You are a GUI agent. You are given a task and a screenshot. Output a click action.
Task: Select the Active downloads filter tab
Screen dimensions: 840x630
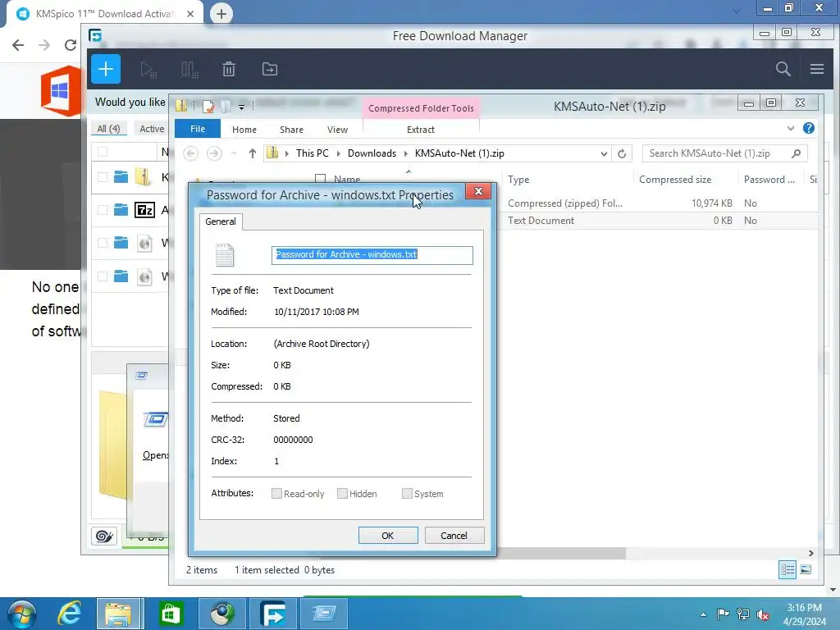[152, 129]
